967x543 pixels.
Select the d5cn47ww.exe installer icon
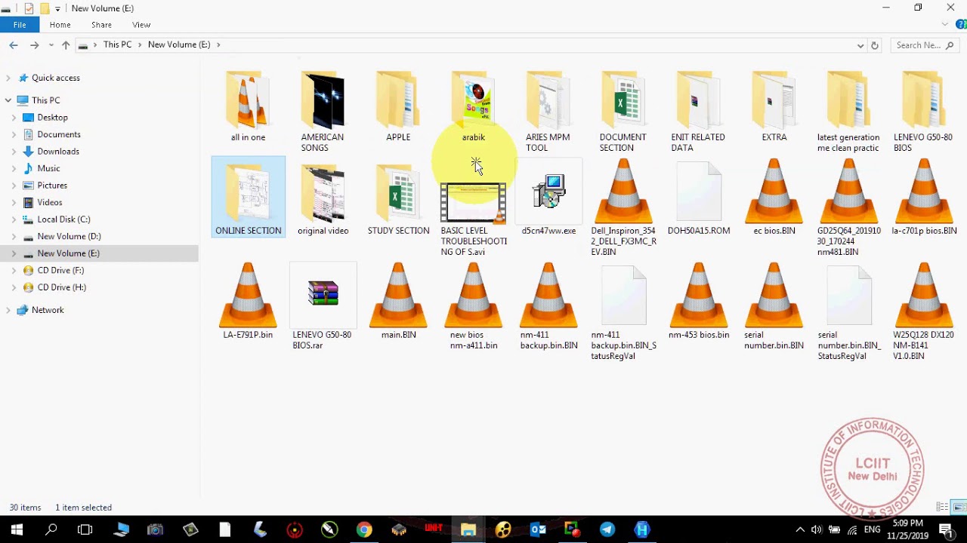click(548, 192)
